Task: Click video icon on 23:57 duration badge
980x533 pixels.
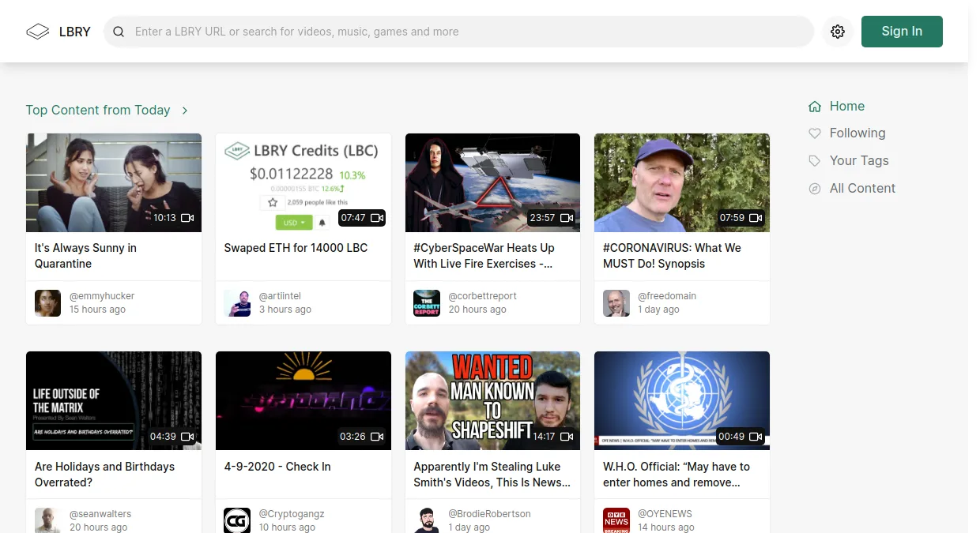Action: pos(567,218)
